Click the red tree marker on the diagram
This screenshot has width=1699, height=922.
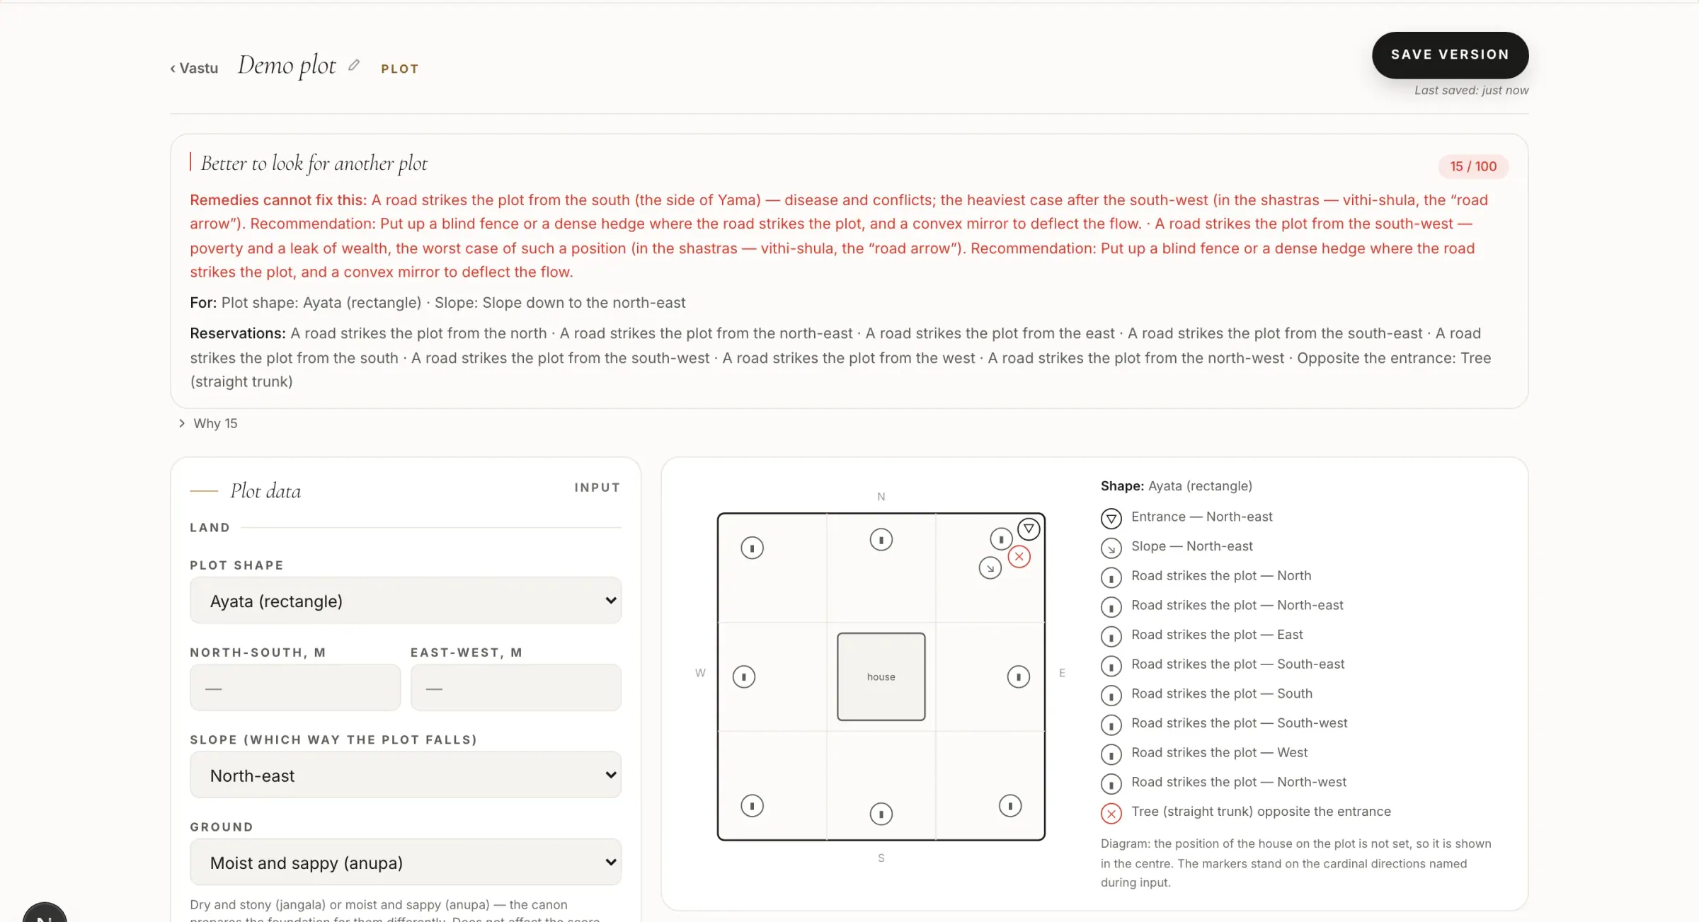point(1019,557)
